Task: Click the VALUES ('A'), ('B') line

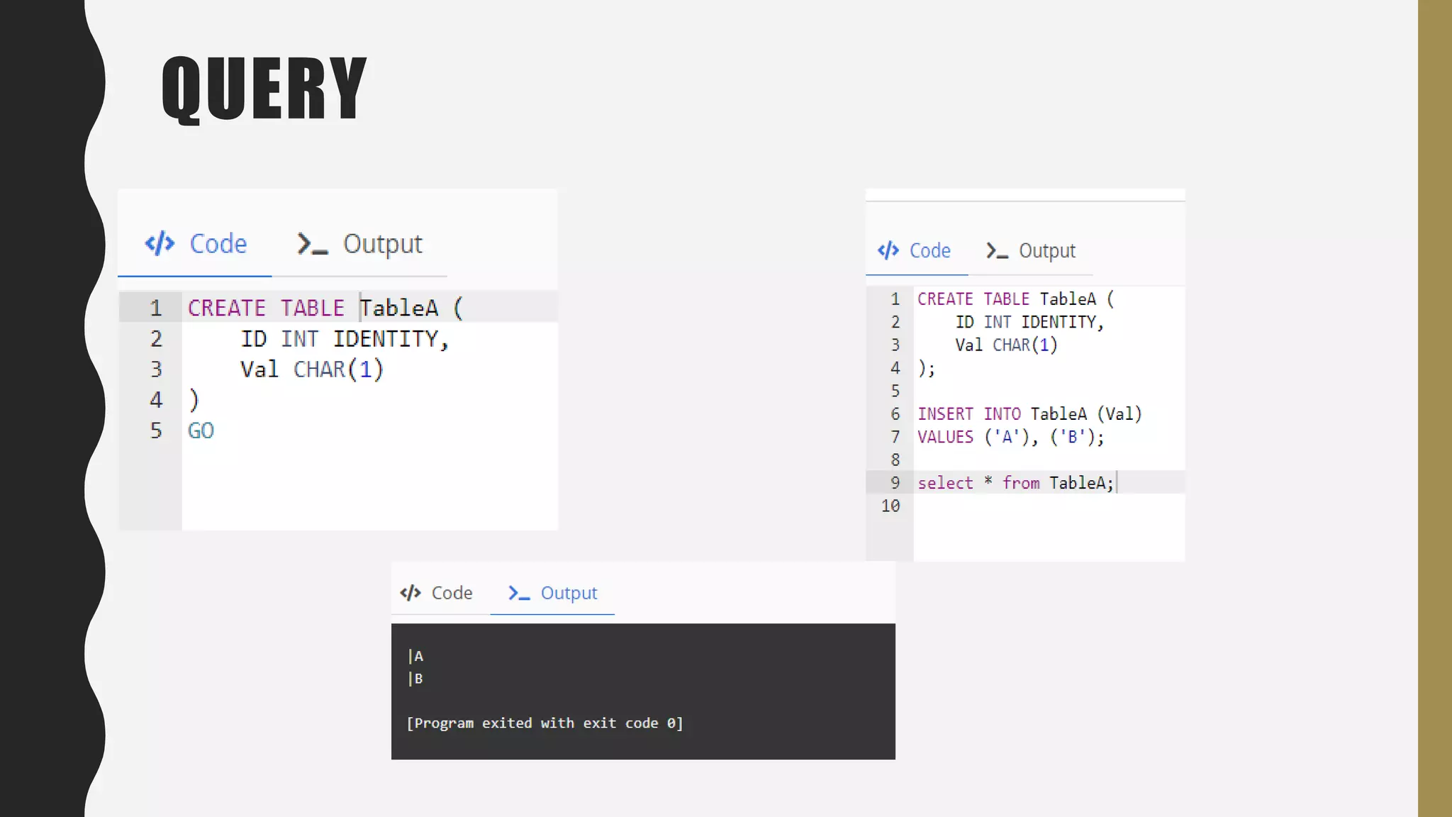Action: (x=1010, y=437)
